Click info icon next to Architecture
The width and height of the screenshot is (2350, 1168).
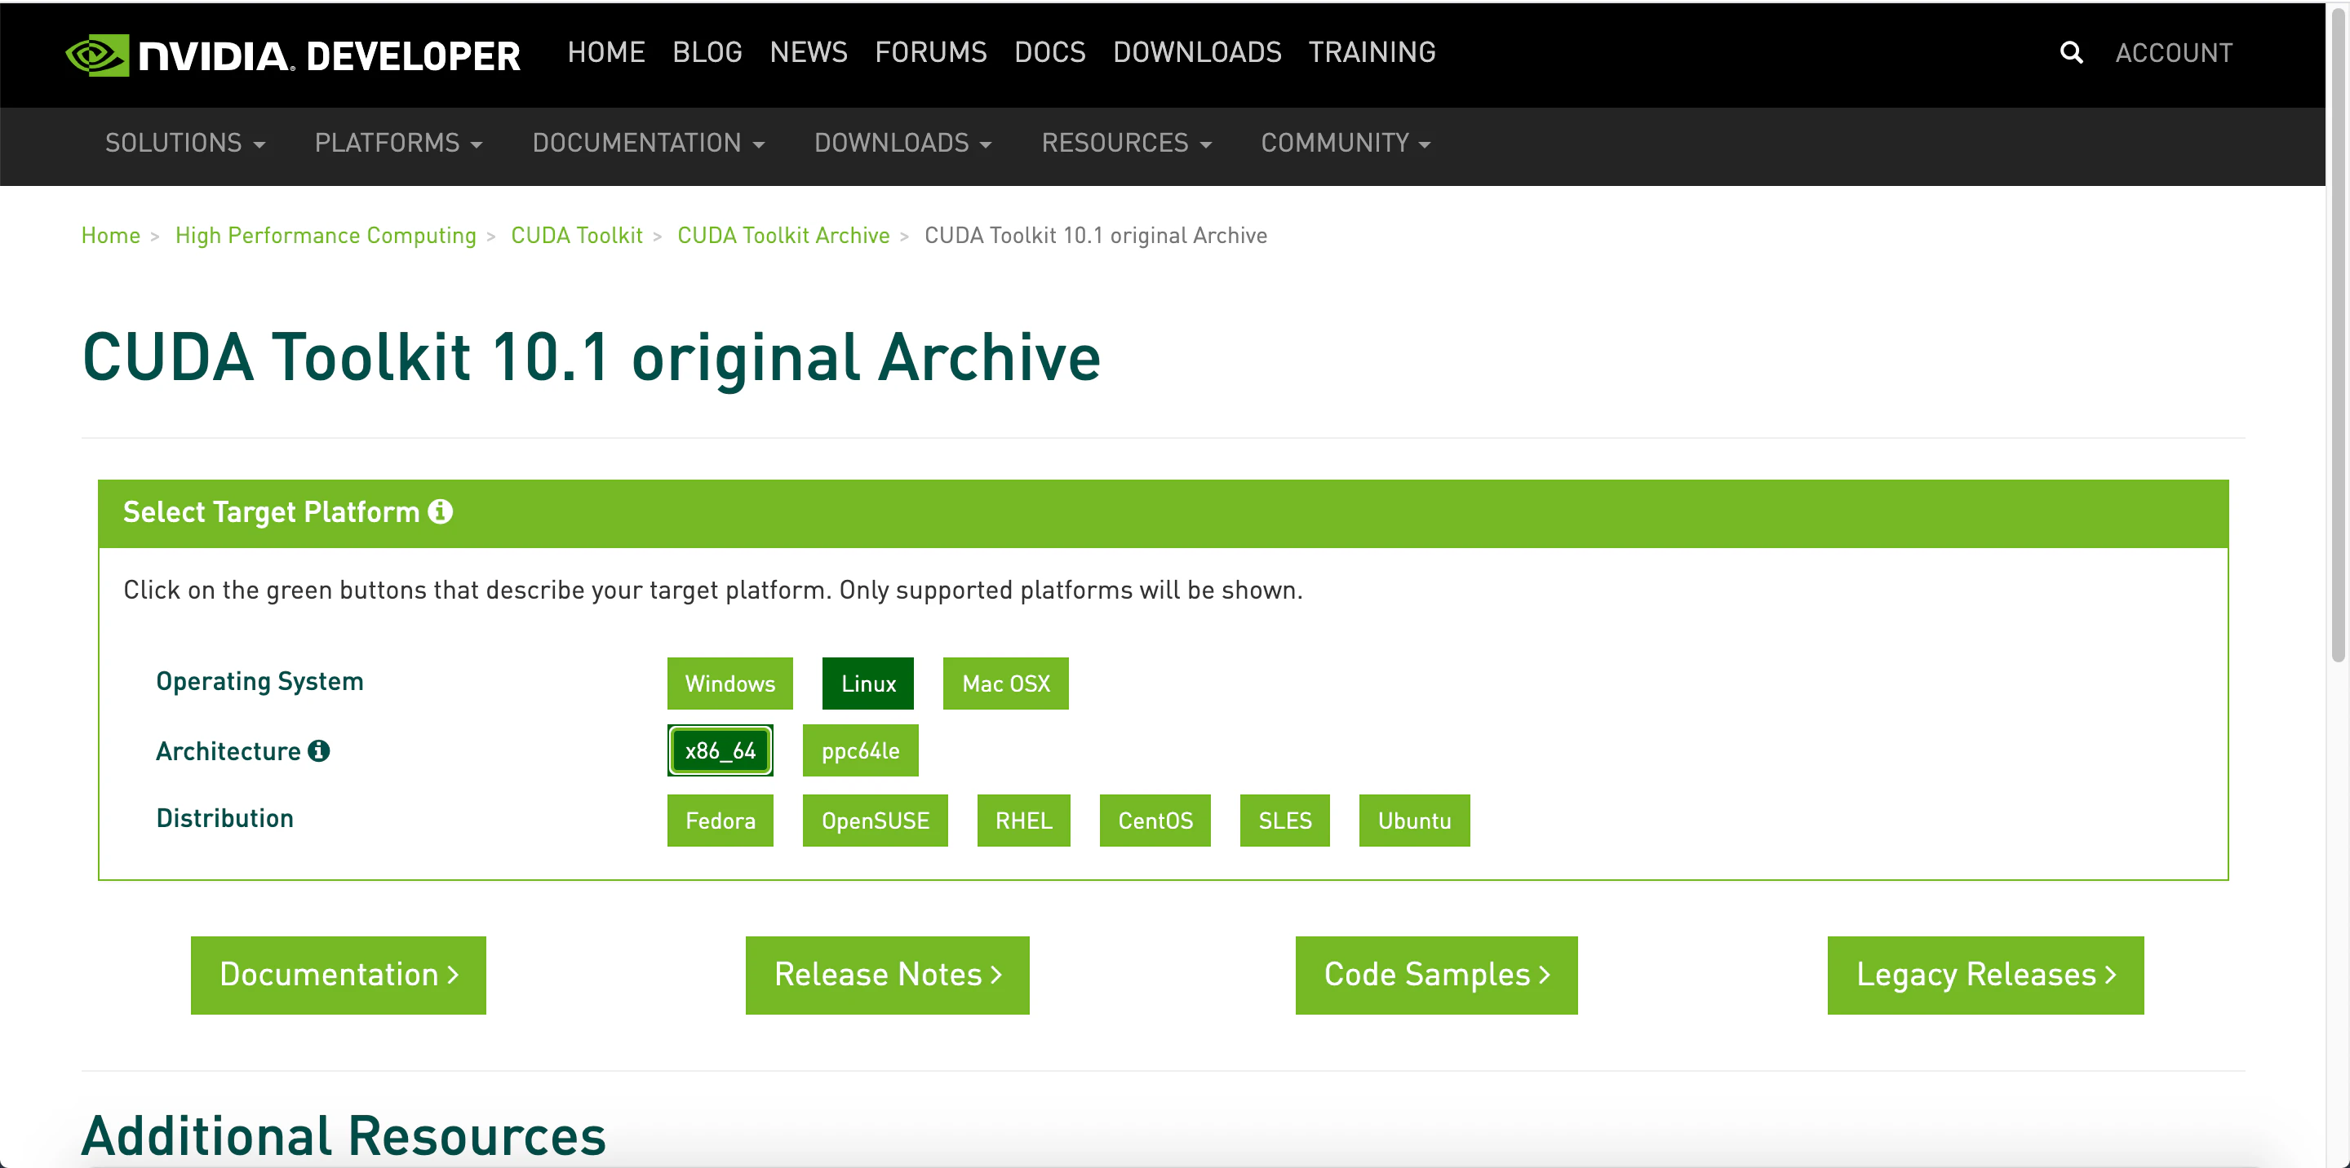[318, 750]
